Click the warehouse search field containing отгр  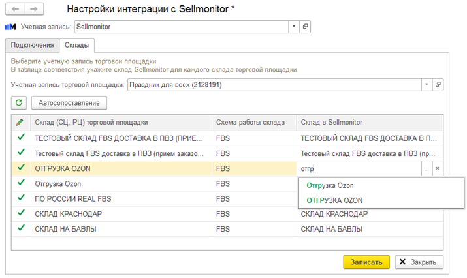coord(359,168)
